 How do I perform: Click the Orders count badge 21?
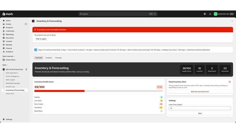(x=26, y=24)
